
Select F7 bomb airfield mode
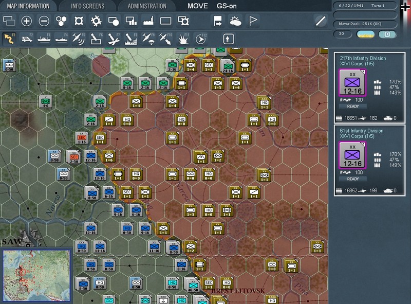[x=114, y=39]
